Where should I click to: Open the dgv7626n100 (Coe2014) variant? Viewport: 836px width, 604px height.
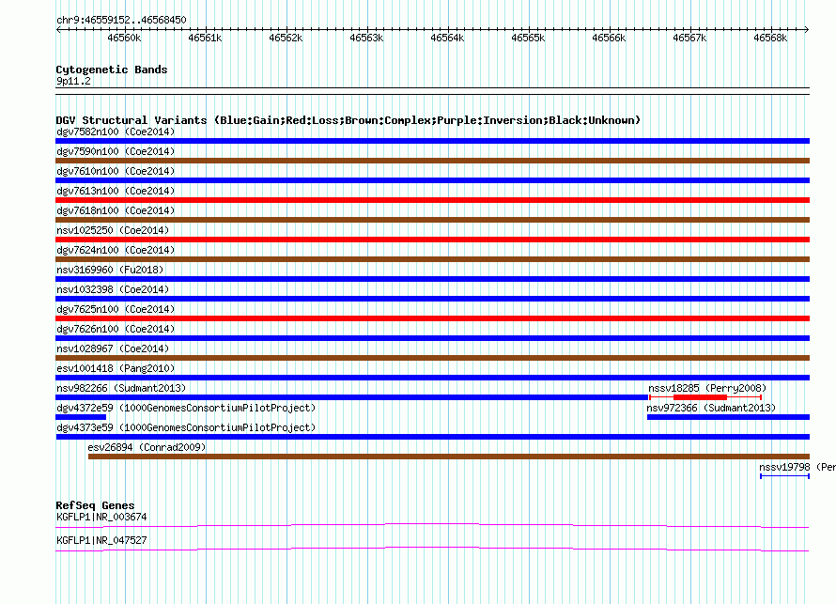coord(116,329)
